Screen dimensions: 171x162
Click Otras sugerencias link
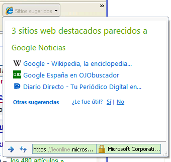click(x=36, y=102)
